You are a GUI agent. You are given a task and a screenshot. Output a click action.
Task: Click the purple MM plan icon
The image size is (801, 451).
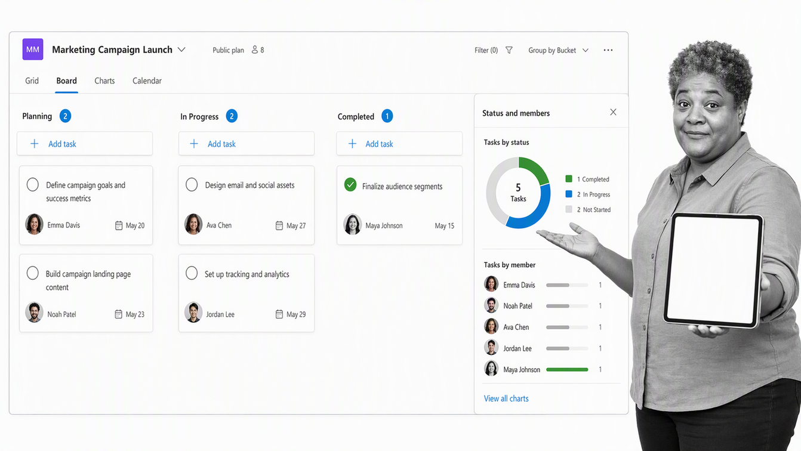click(x=33, y=50)
